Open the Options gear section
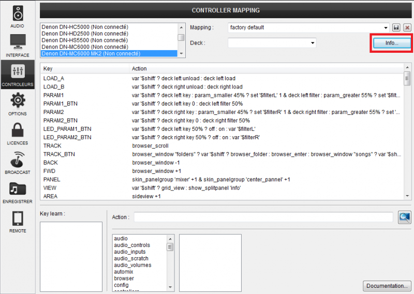Screen dimensions: 414x294 coord(18,103)
